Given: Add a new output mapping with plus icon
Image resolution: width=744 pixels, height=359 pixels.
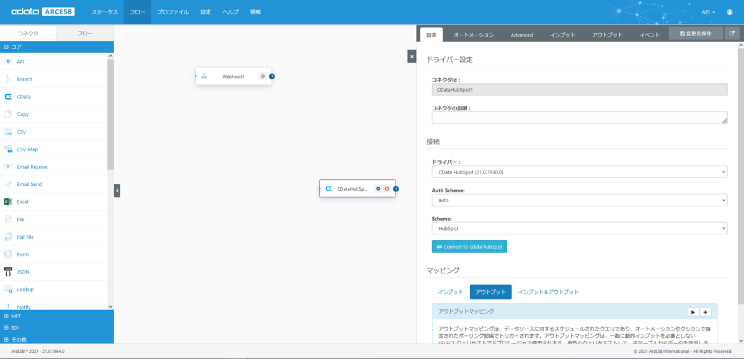Looking at the screenshot, I should [x=705, y=312].
